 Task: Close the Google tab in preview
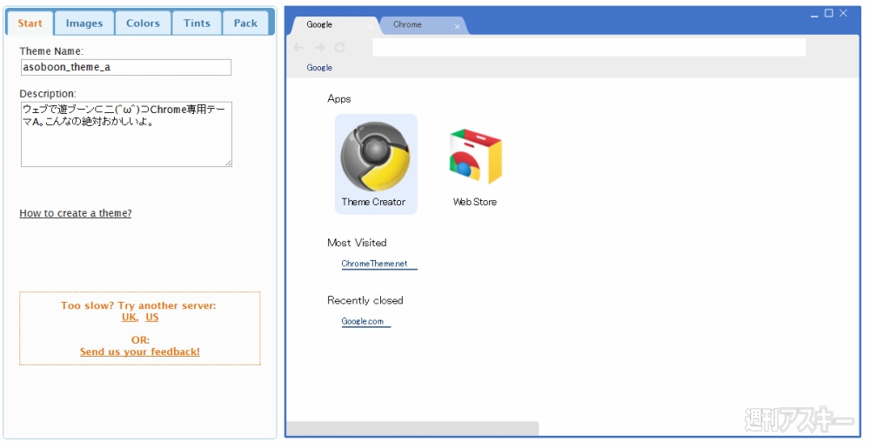click(371, 27)
